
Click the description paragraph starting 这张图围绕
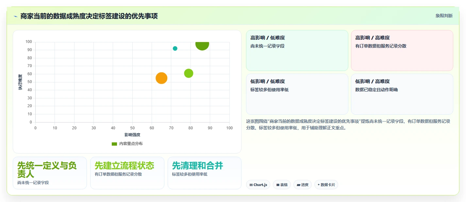click(x=348, y=124)
